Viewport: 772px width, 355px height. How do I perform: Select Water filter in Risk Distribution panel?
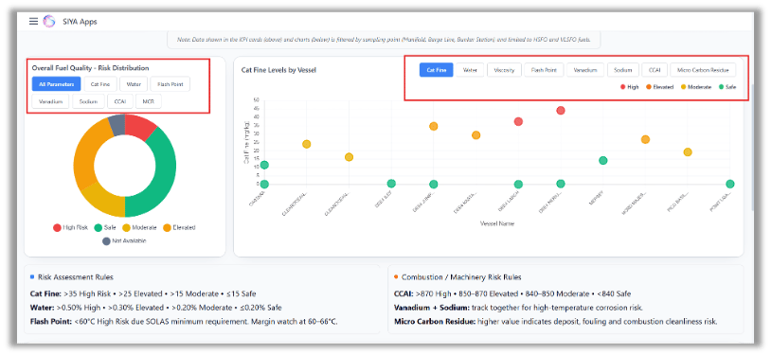pos(134,84)
